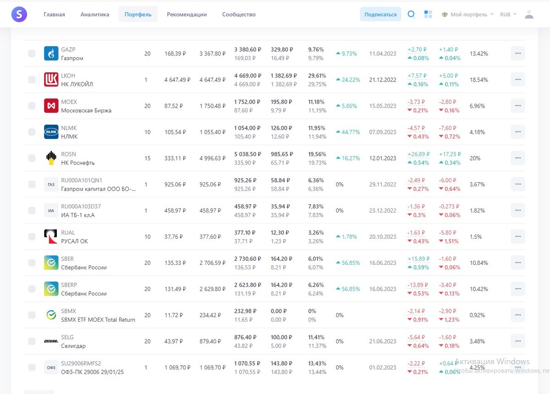550x394 pixels.
Task: Click the Подписаться button
Action: point(380,14)
